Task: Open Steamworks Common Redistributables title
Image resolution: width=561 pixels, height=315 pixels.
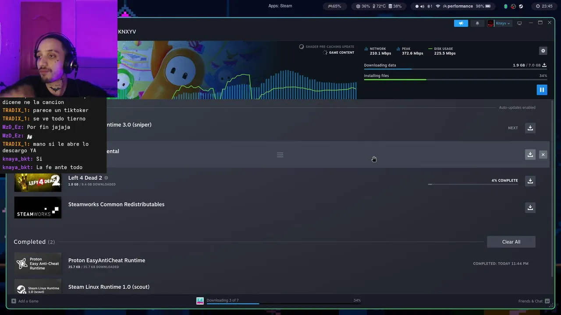Action: tap(116, 204)
